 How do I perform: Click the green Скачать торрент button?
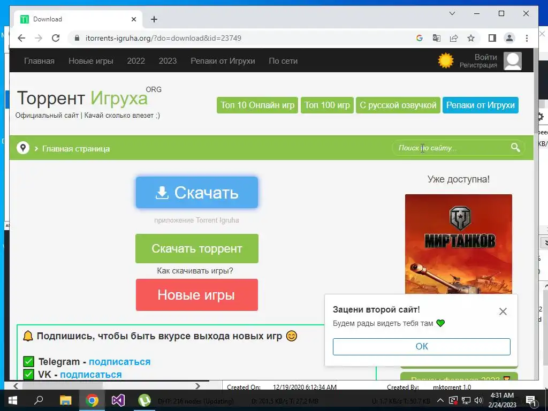(x=197, y=248)
